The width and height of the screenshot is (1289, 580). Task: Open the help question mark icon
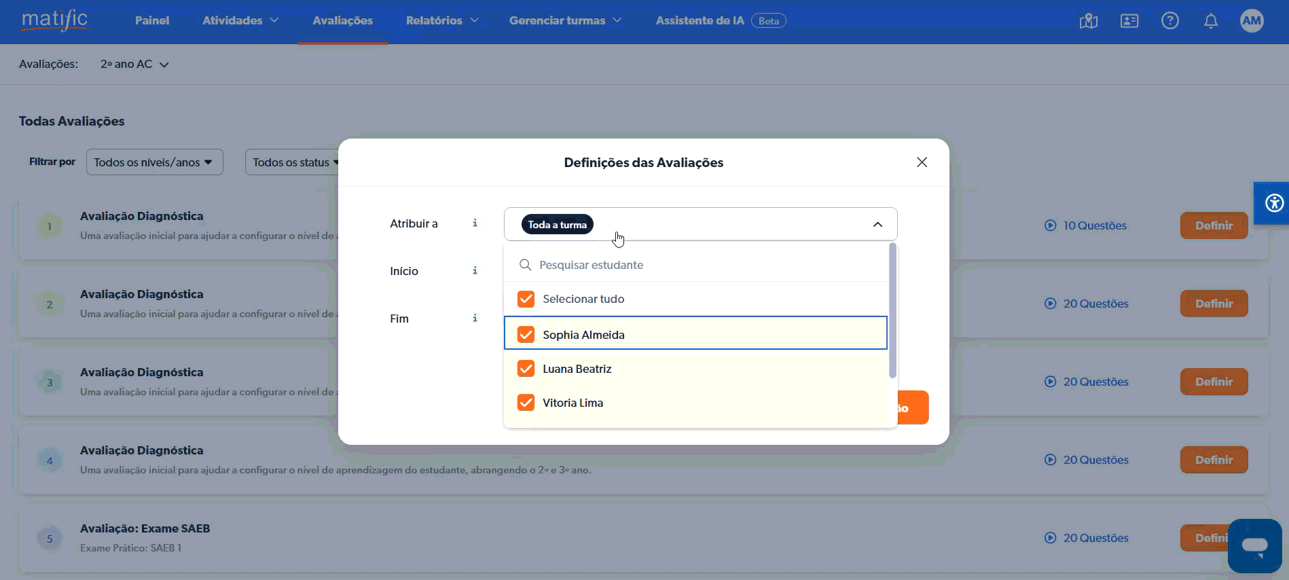[x=1169, y=21]
